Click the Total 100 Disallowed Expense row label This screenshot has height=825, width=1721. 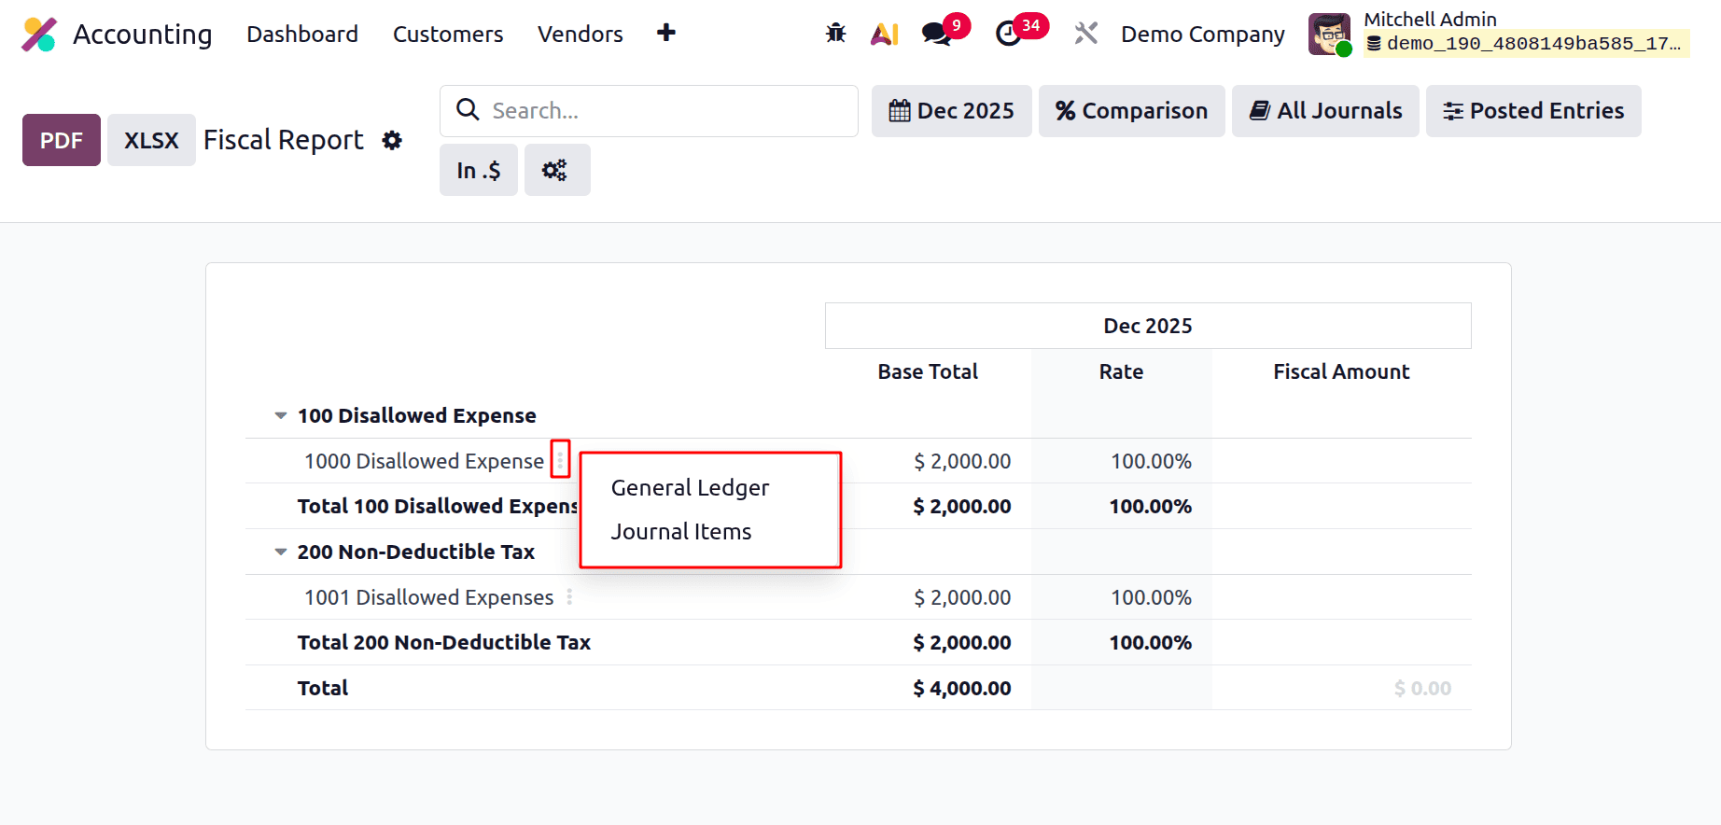click(x=438, y=506)
